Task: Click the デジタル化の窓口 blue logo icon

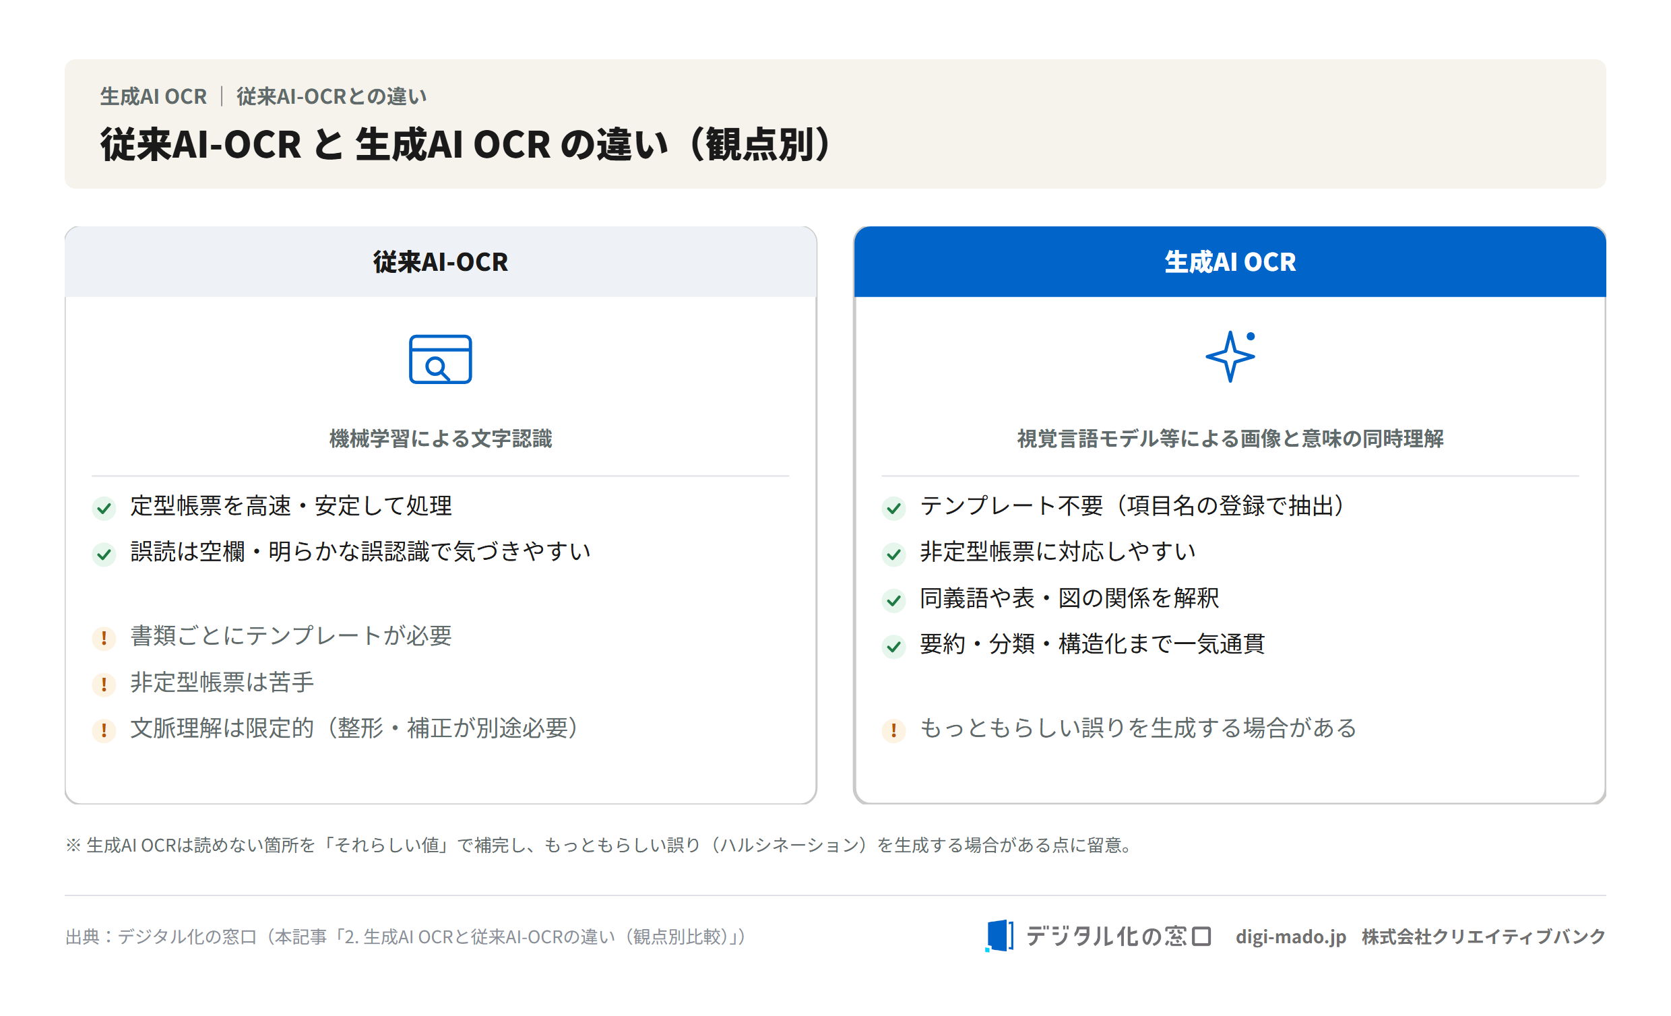Action: coord(1000,936)
